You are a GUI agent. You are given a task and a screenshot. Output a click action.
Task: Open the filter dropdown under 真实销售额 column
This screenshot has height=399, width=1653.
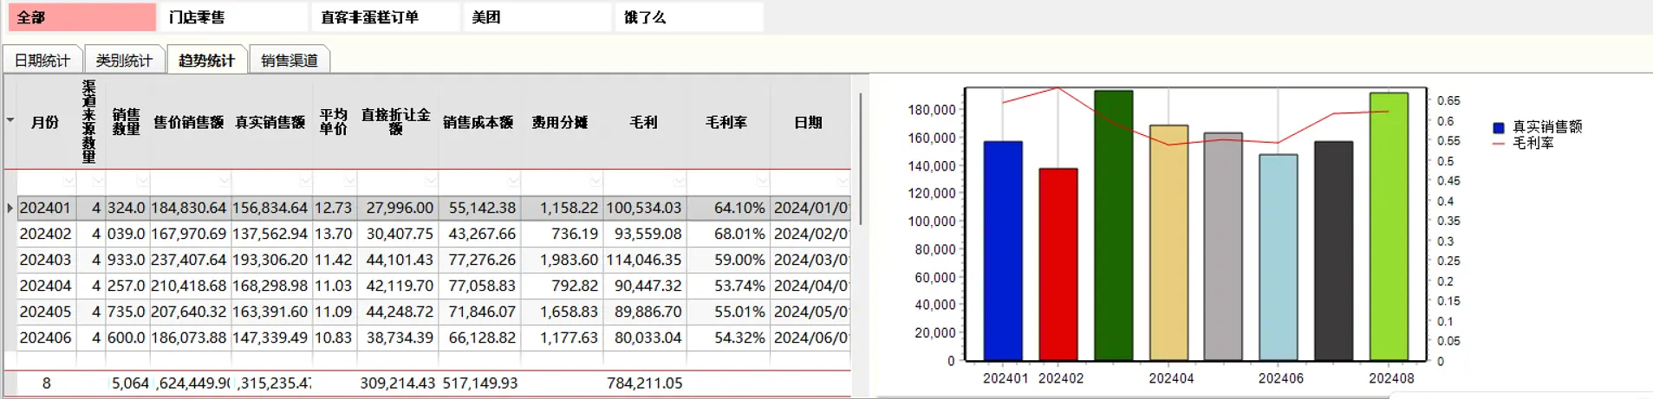click(x=305, y=181)
